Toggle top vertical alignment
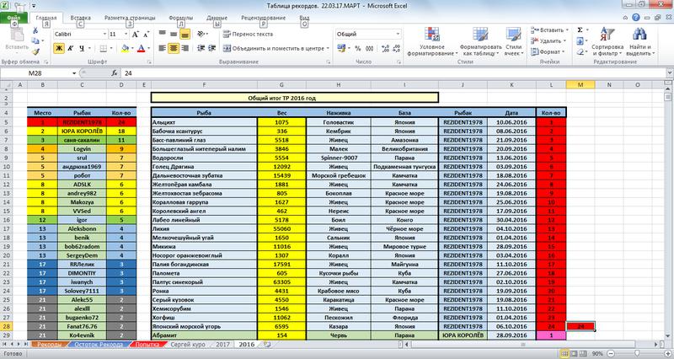The width and height of the screenshot is (674, 359). [x=162, y=34]
